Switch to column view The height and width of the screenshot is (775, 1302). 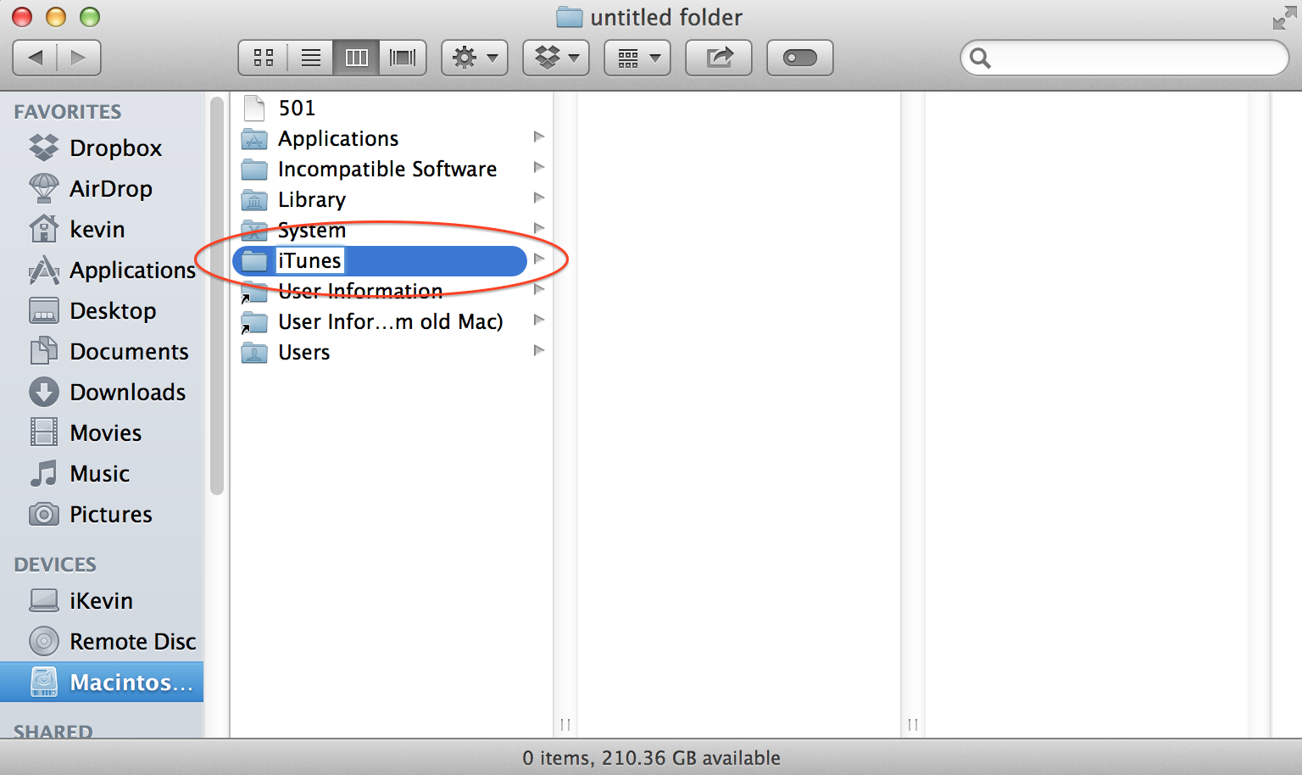click(357, 58)
